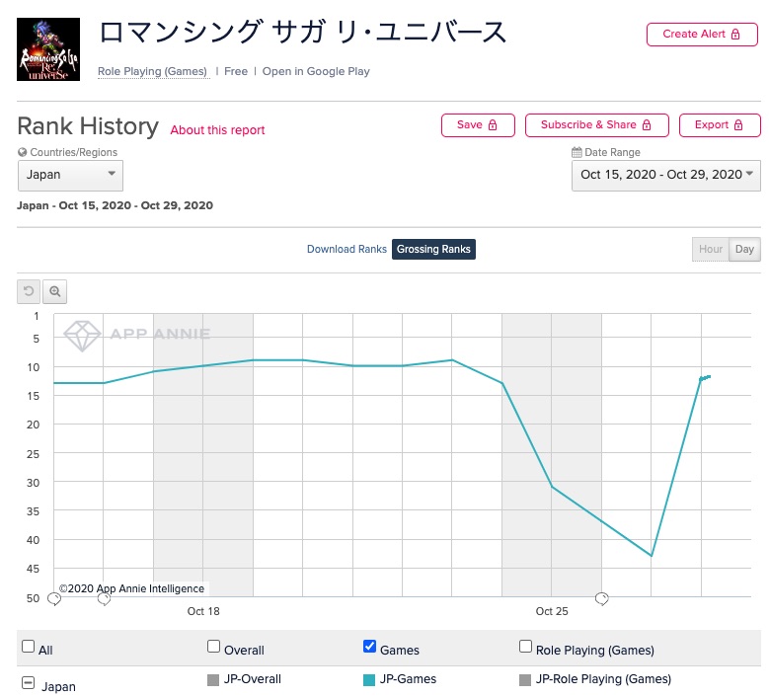Check the All checkbox
The width and height of the screenshot is (769, 697).
pos(28,647)
